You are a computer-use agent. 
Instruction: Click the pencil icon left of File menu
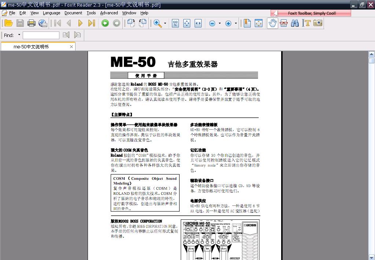pos(4,13)
